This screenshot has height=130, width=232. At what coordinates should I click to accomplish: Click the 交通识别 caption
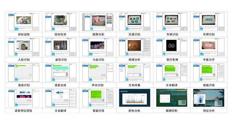coord(134,34)
